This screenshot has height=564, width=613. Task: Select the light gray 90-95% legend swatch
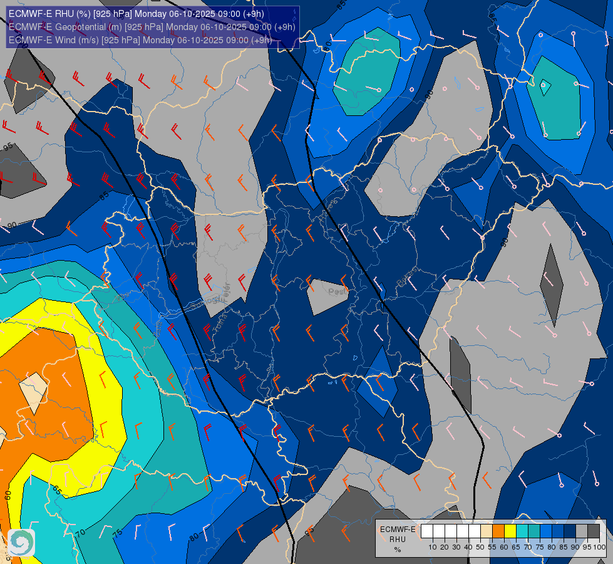pyautogui.click(x=582, y=531)
